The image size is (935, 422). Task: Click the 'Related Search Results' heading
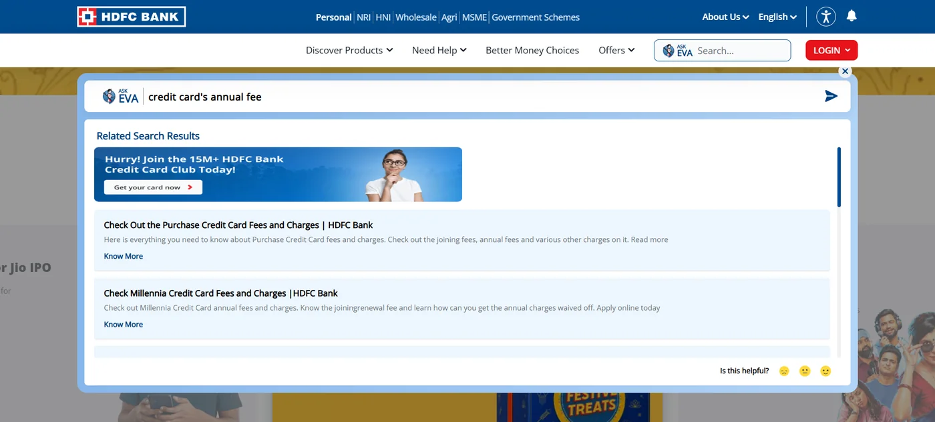tap(148, 136)
